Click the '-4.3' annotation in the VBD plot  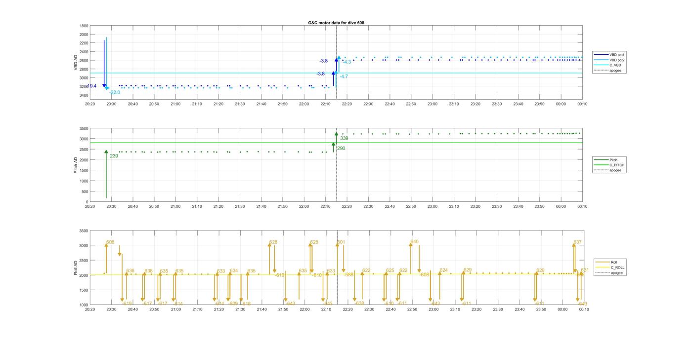click(x=346, y=62)
